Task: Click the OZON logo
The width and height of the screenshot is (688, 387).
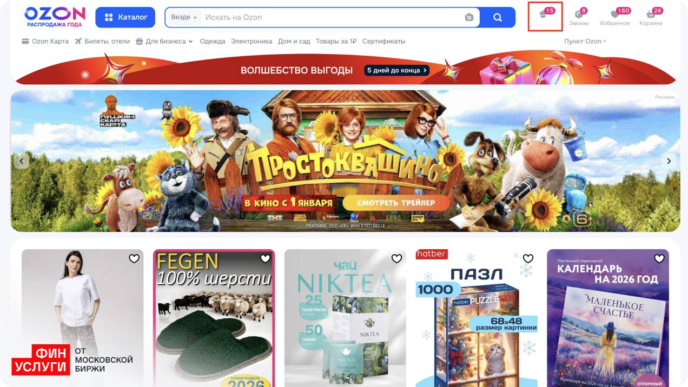Action: (55, 17)
